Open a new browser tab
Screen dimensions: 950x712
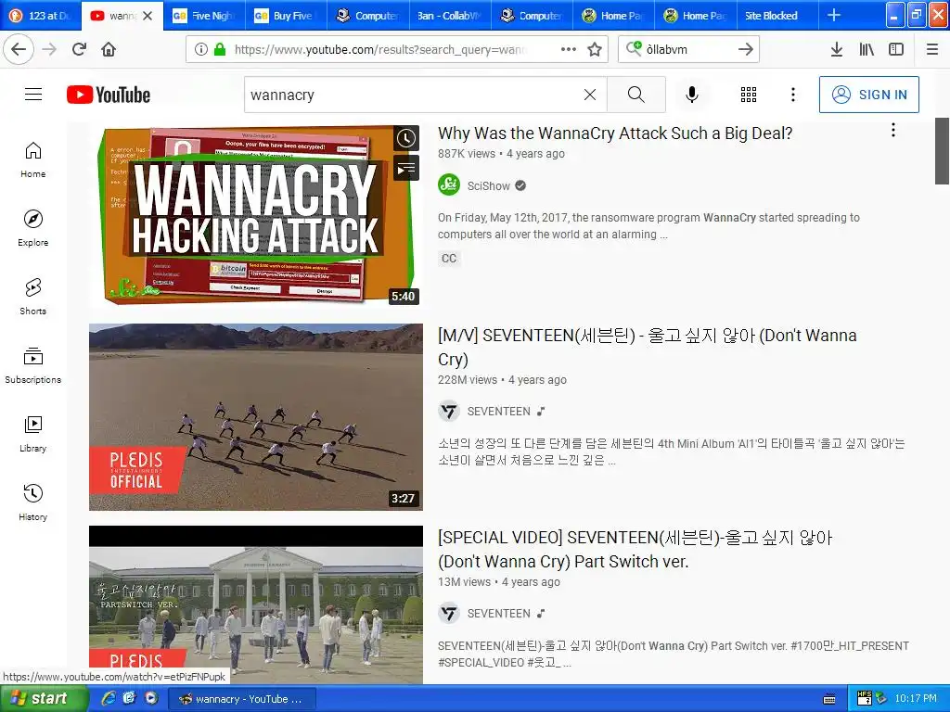tap(834, 15)
